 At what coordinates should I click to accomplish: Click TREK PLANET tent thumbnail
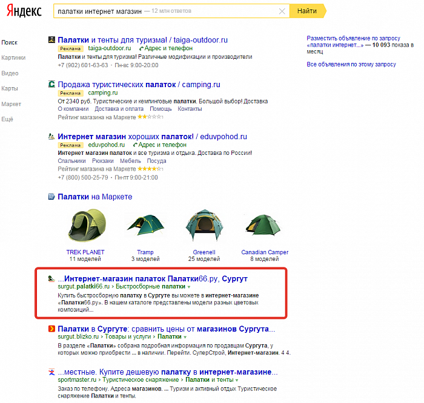point(86,226)
